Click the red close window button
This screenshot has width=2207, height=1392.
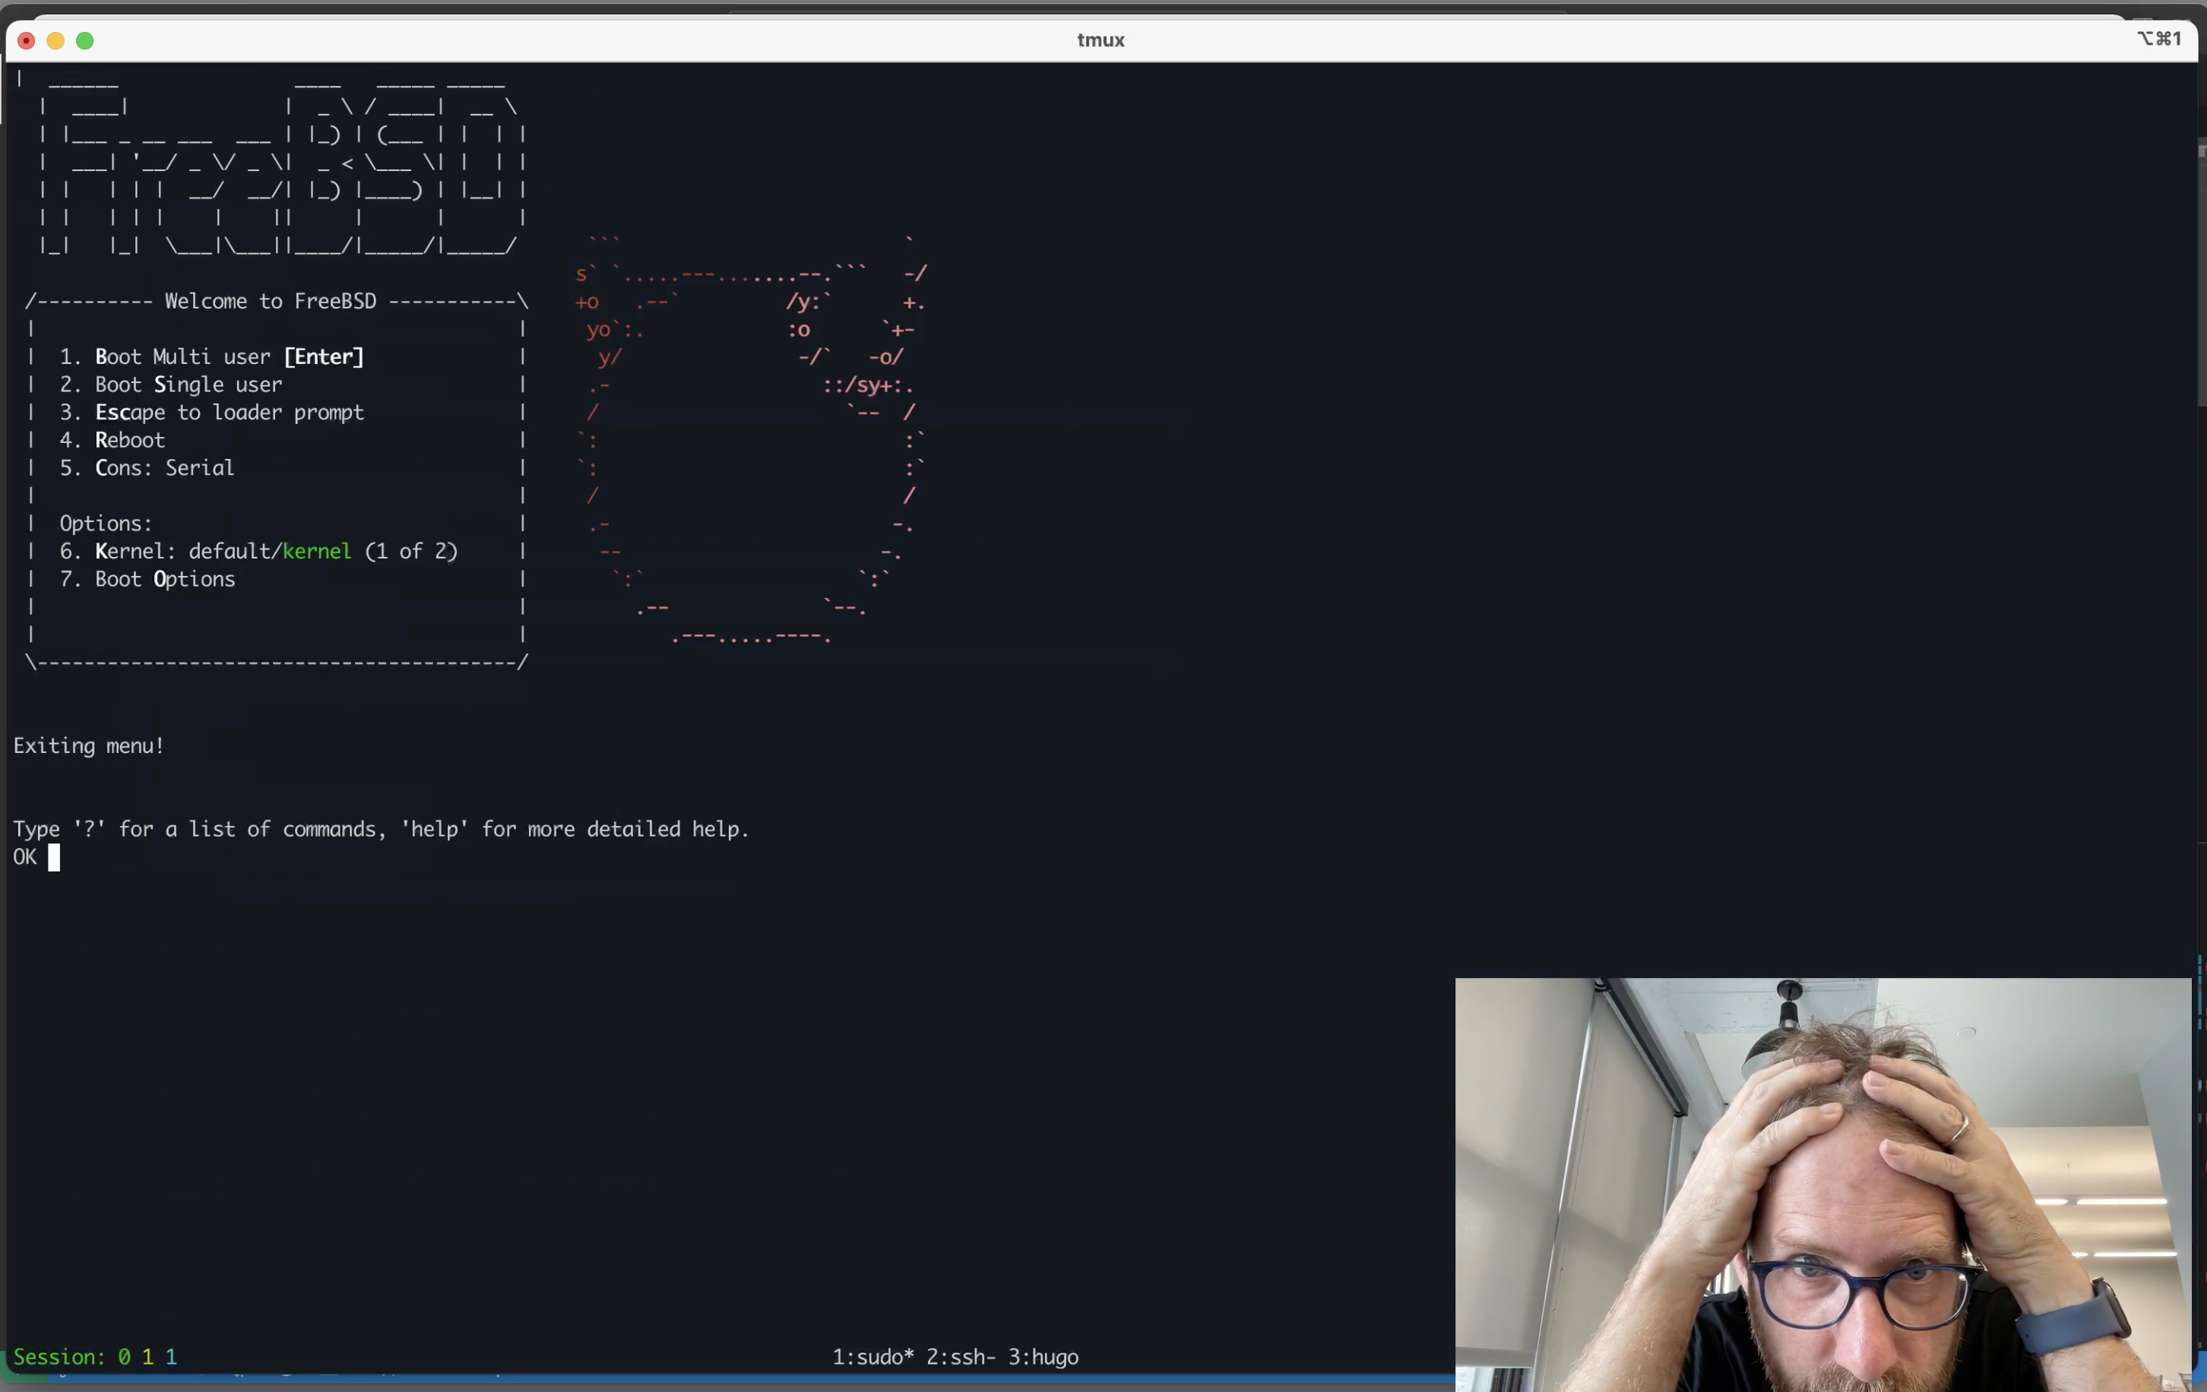27,40
